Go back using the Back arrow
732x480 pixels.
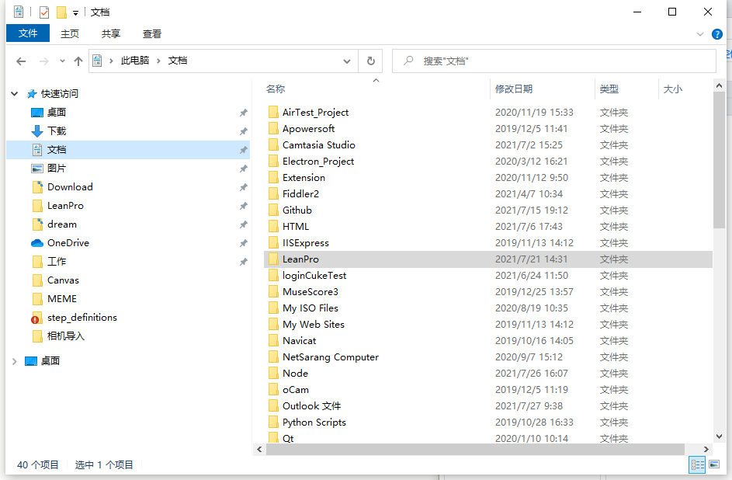21,61
